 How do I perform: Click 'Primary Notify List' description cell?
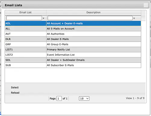click(94, 49)
